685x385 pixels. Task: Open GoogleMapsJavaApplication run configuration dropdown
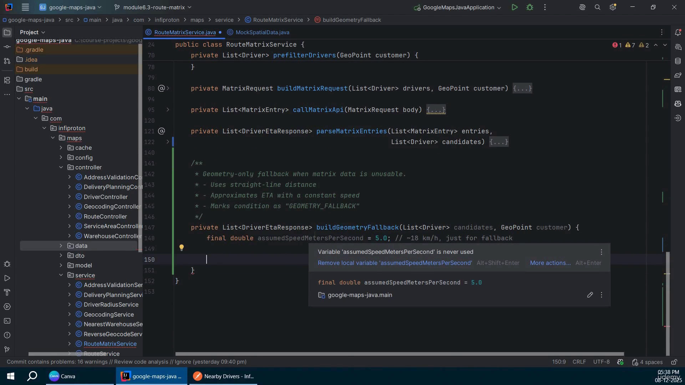point(458,7)
